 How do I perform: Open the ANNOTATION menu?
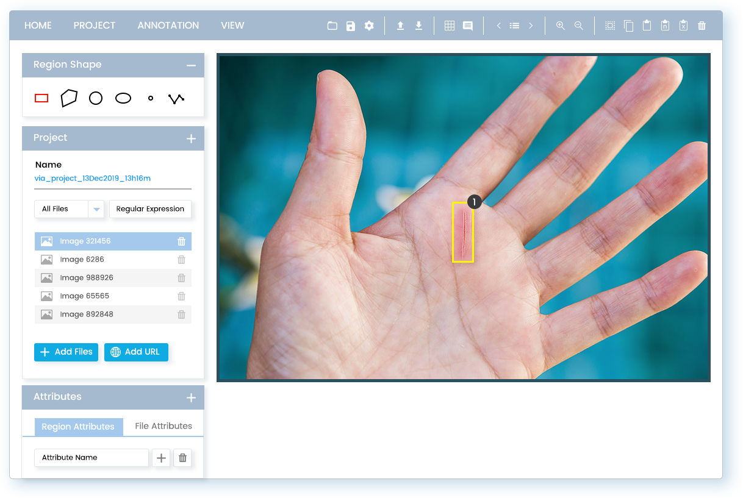point(168,26)
